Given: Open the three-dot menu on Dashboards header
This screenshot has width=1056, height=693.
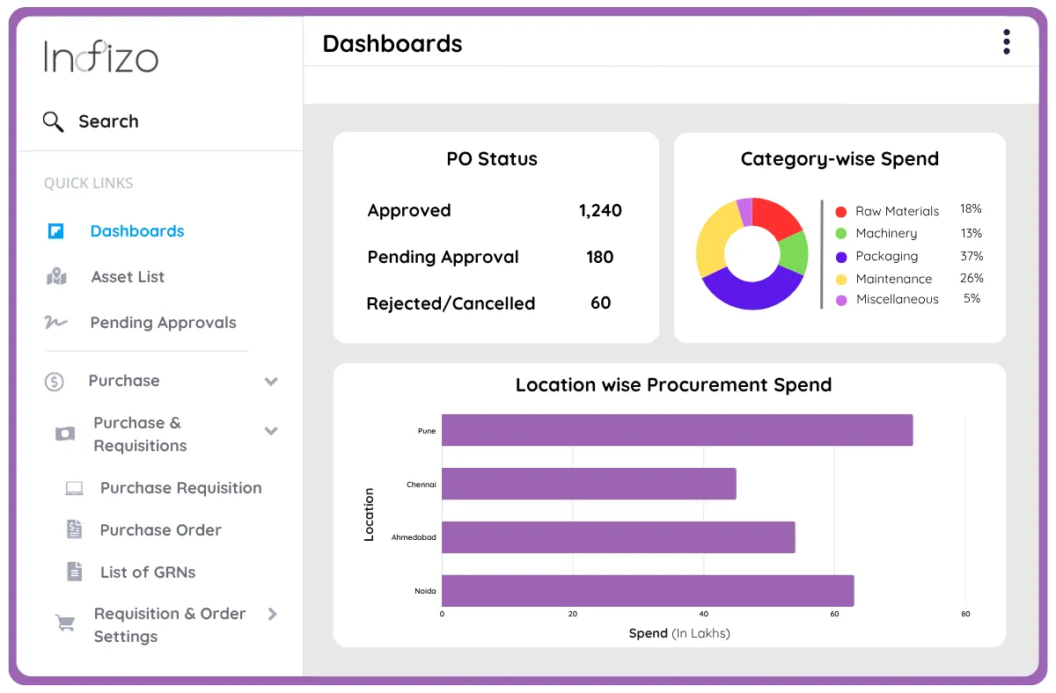Looking at the screenshot, I should tap(1006, 41).
